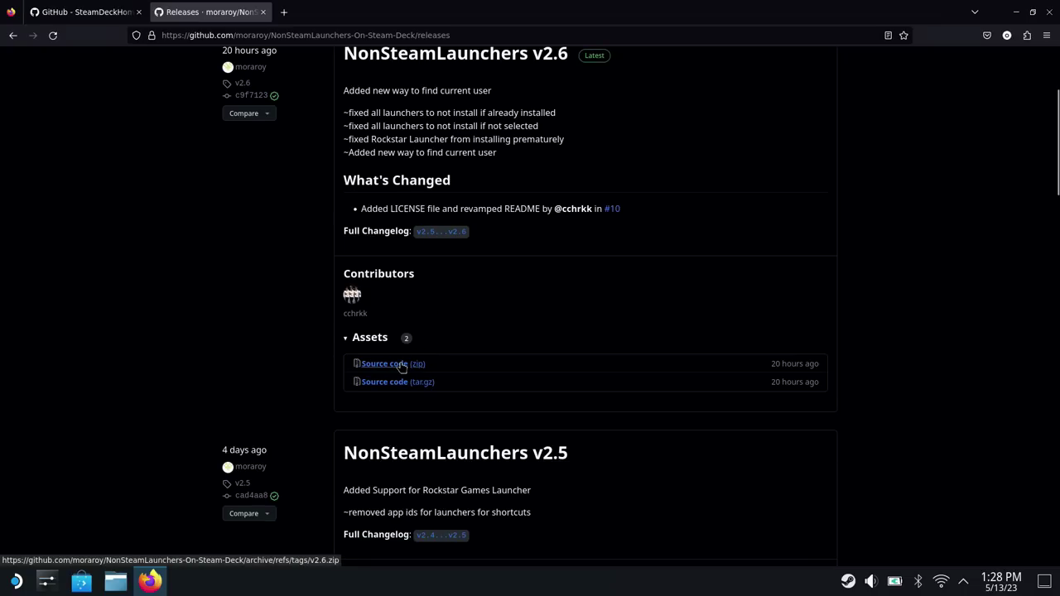Open commit cad4aa8
Image resolution: width=1060 pixels, height=596 pixels.
point(251,495)
